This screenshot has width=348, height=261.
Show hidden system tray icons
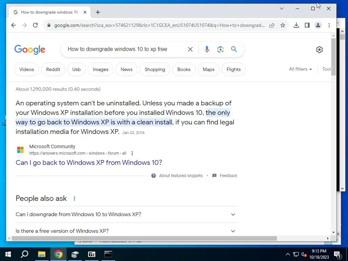[288, 254]
